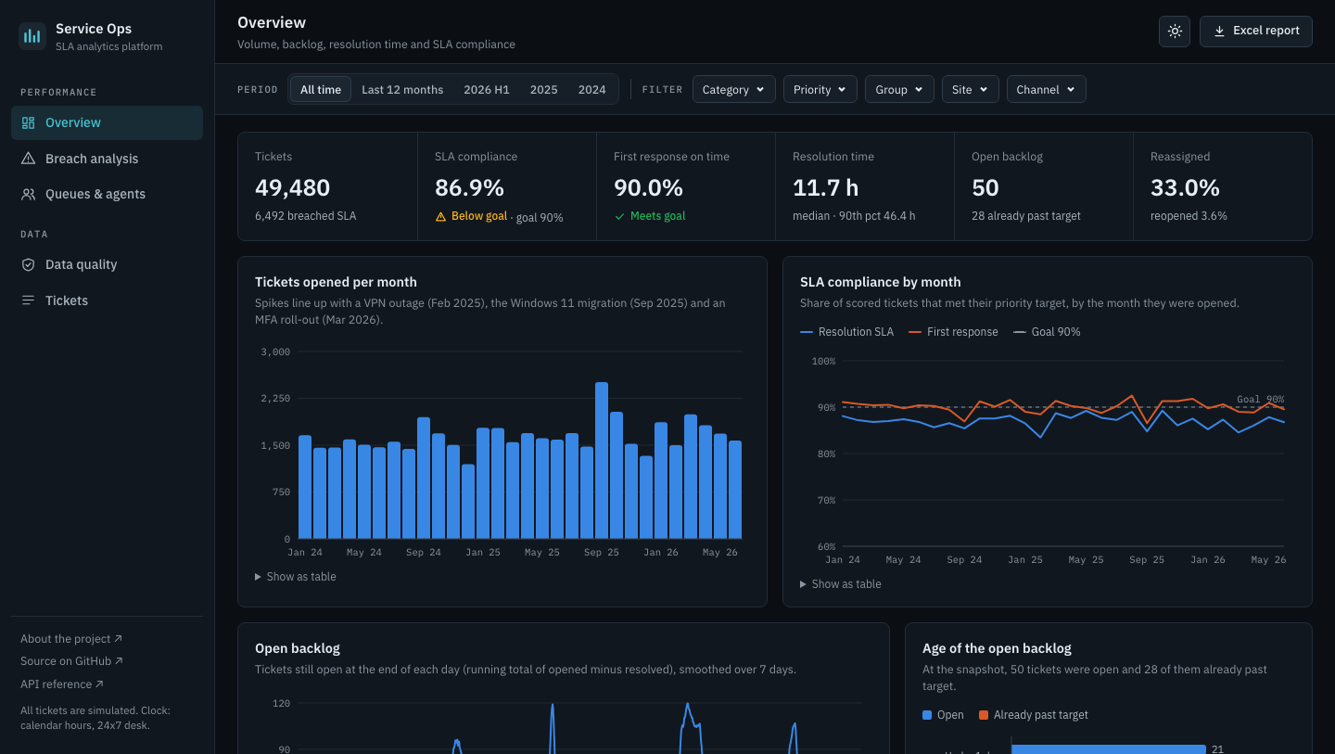Click the external arrow beside API reference
Viewport: 1335px width, 754px height.
pyautogui.click(x=99, y=684)
